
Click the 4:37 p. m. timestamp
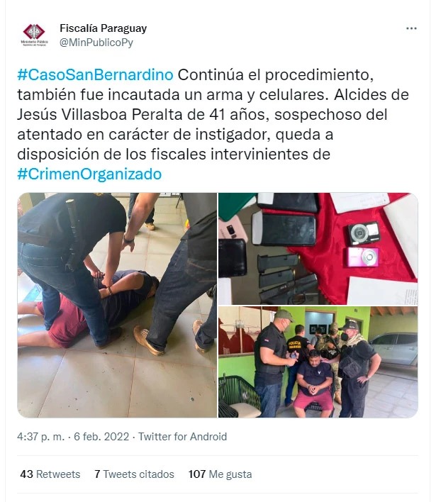click(x=41, y=436)
